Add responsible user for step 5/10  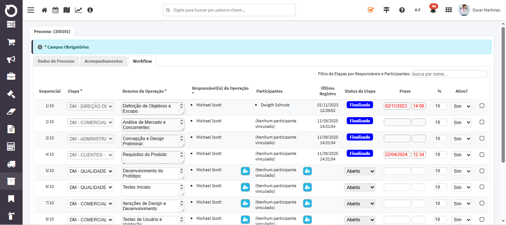tap(245, 171)
